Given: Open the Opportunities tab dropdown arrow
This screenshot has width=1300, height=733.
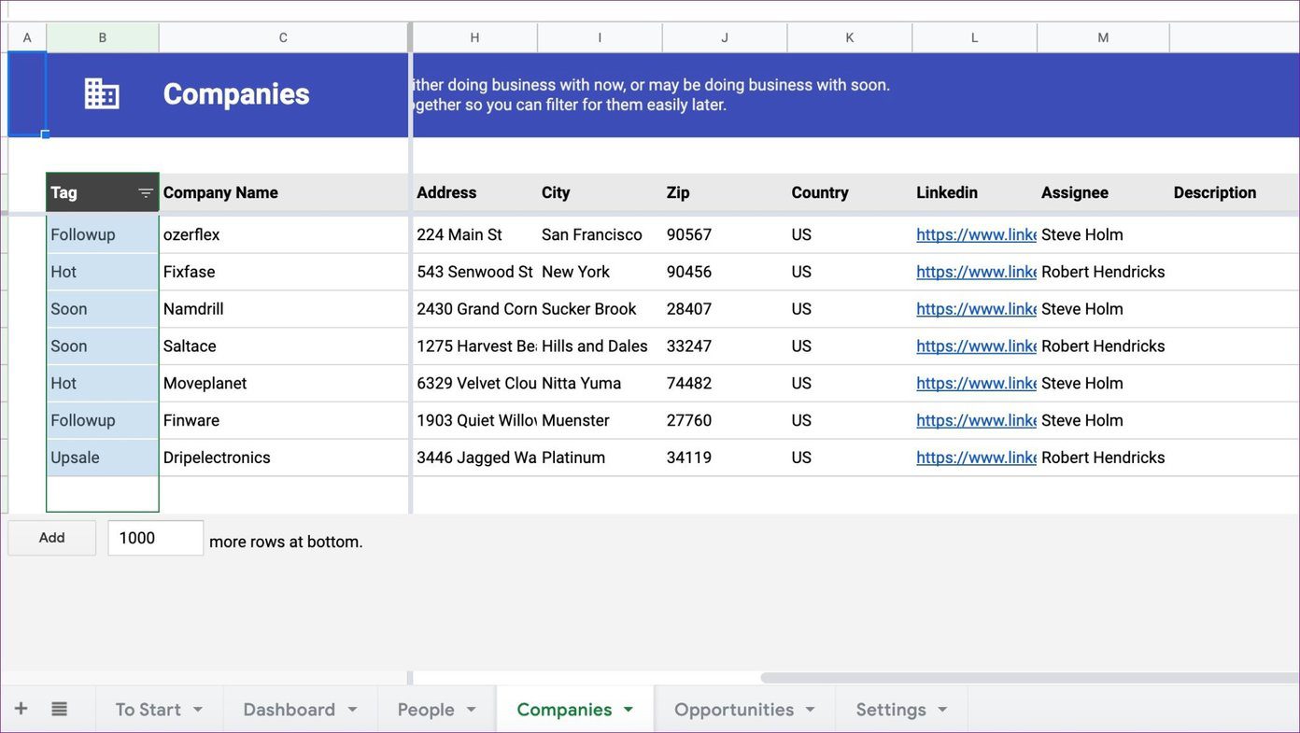Looking at the screenshot, I should pyautogui.click(x=810, y=710).
